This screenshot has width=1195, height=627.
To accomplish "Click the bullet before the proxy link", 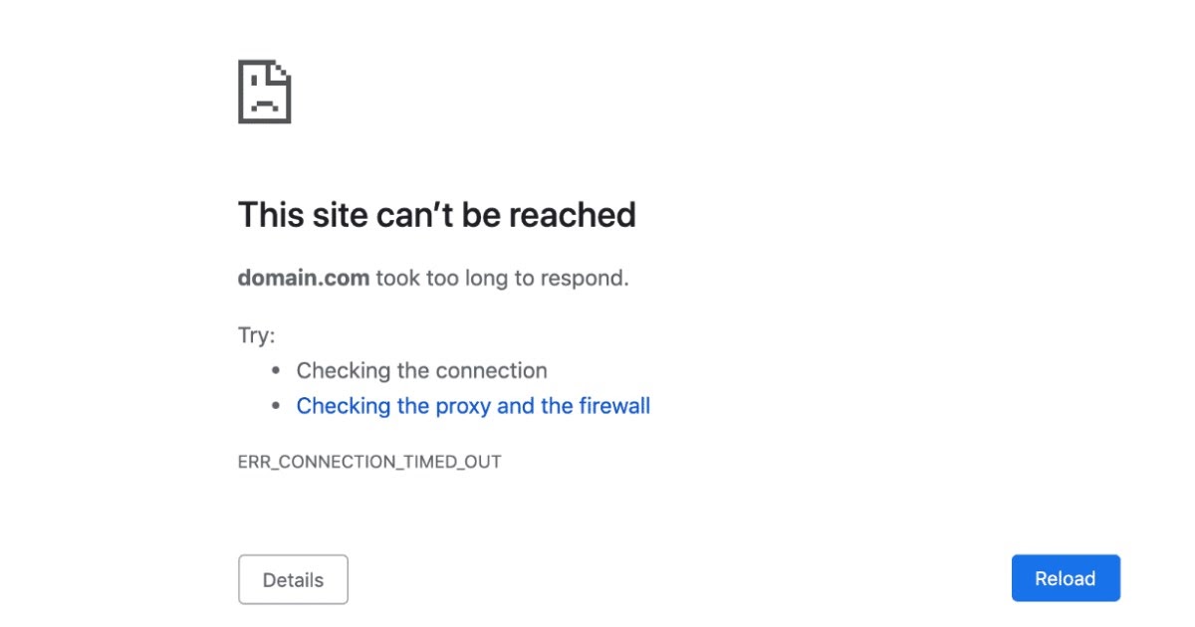I will pyautogui.click(x=276, y=407).
